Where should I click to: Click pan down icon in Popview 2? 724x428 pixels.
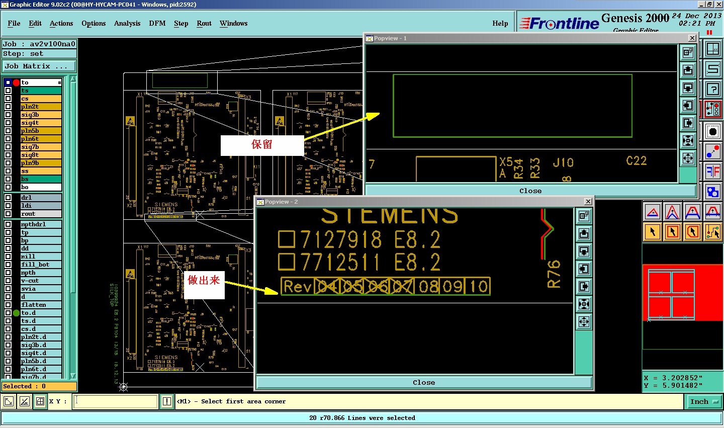point(584,251)
